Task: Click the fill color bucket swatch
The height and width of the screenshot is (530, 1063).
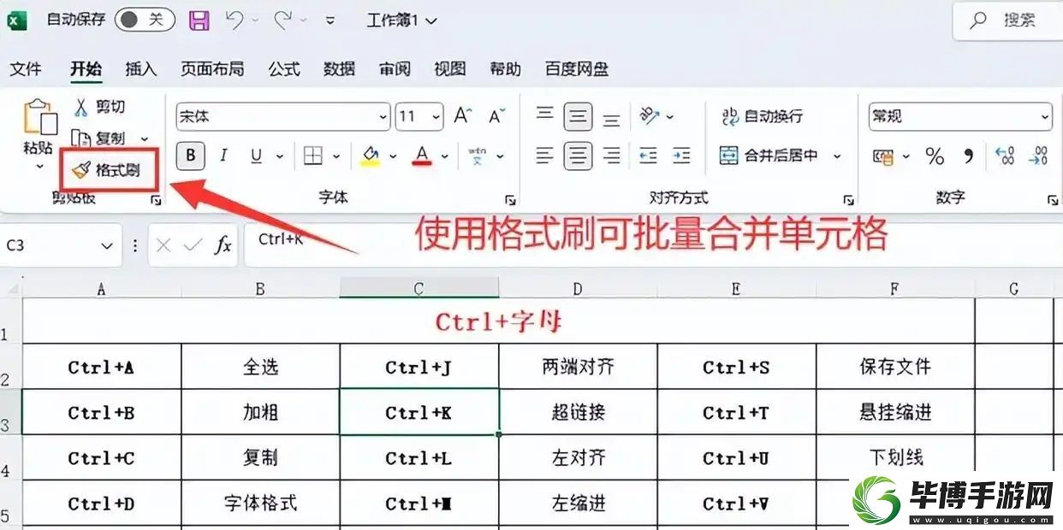Action: 370,156
